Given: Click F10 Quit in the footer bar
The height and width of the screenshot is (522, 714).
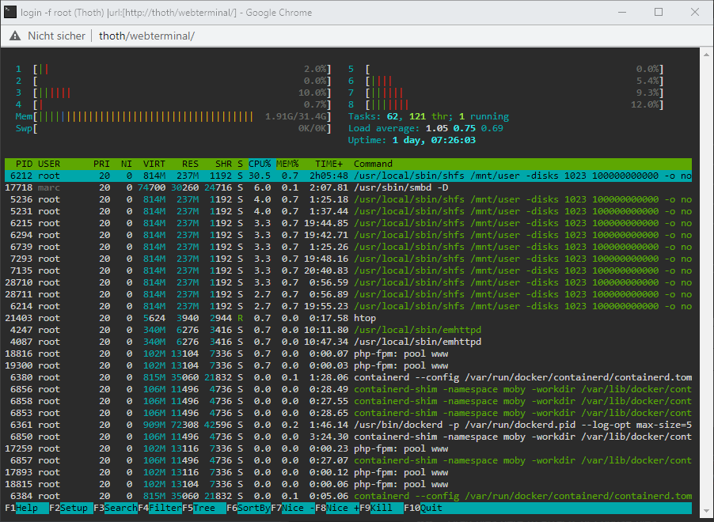Looking at the screenshot, I should tap(423, 508).
